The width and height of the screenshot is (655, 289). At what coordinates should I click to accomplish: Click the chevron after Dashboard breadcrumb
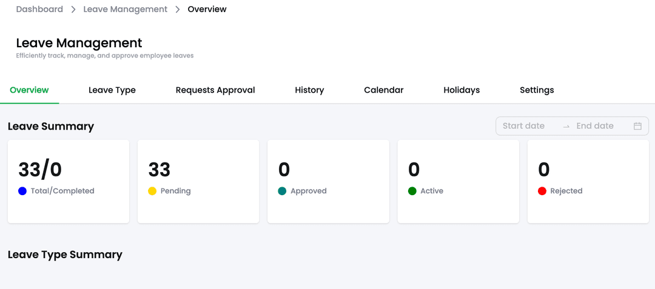click(x=73, y=9)
